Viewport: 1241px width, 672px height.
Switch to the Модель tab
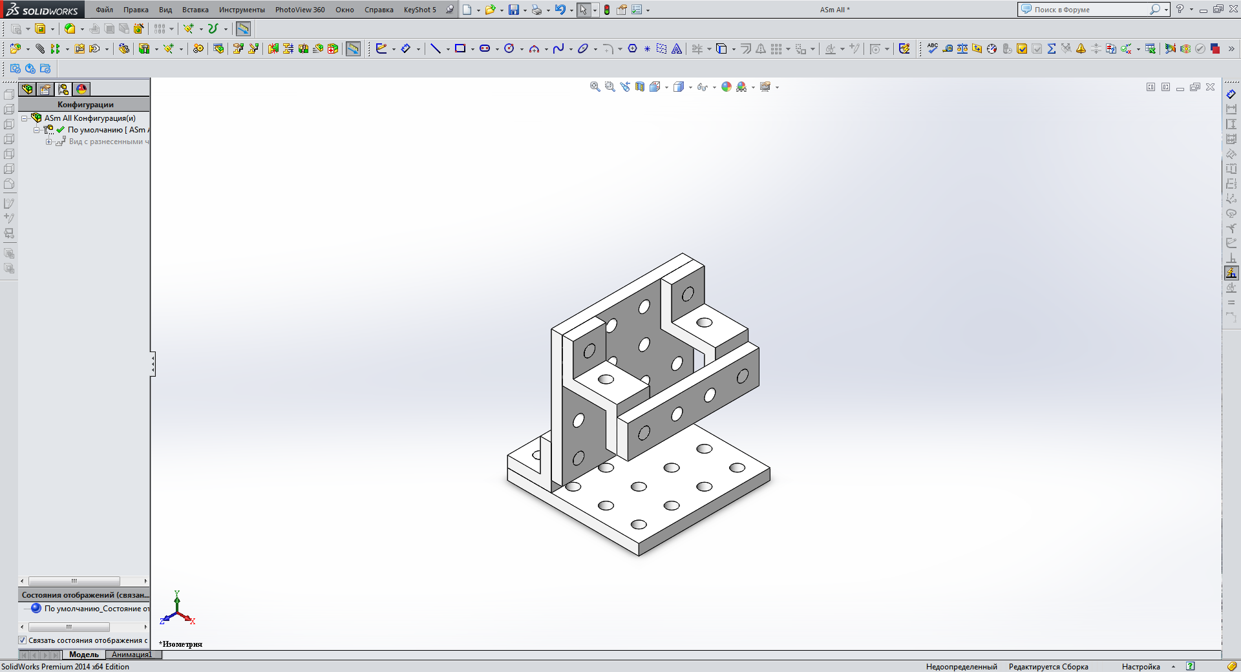(x=84, y=655)
